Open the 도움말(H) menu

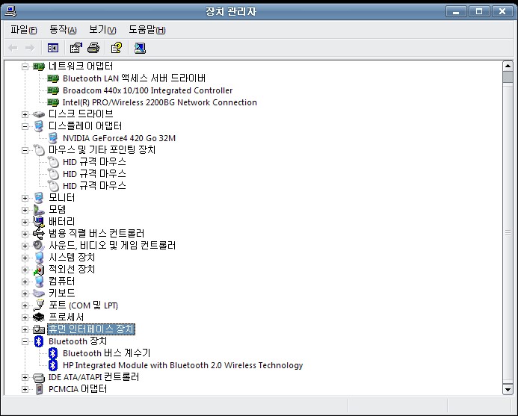coord(147,30)
